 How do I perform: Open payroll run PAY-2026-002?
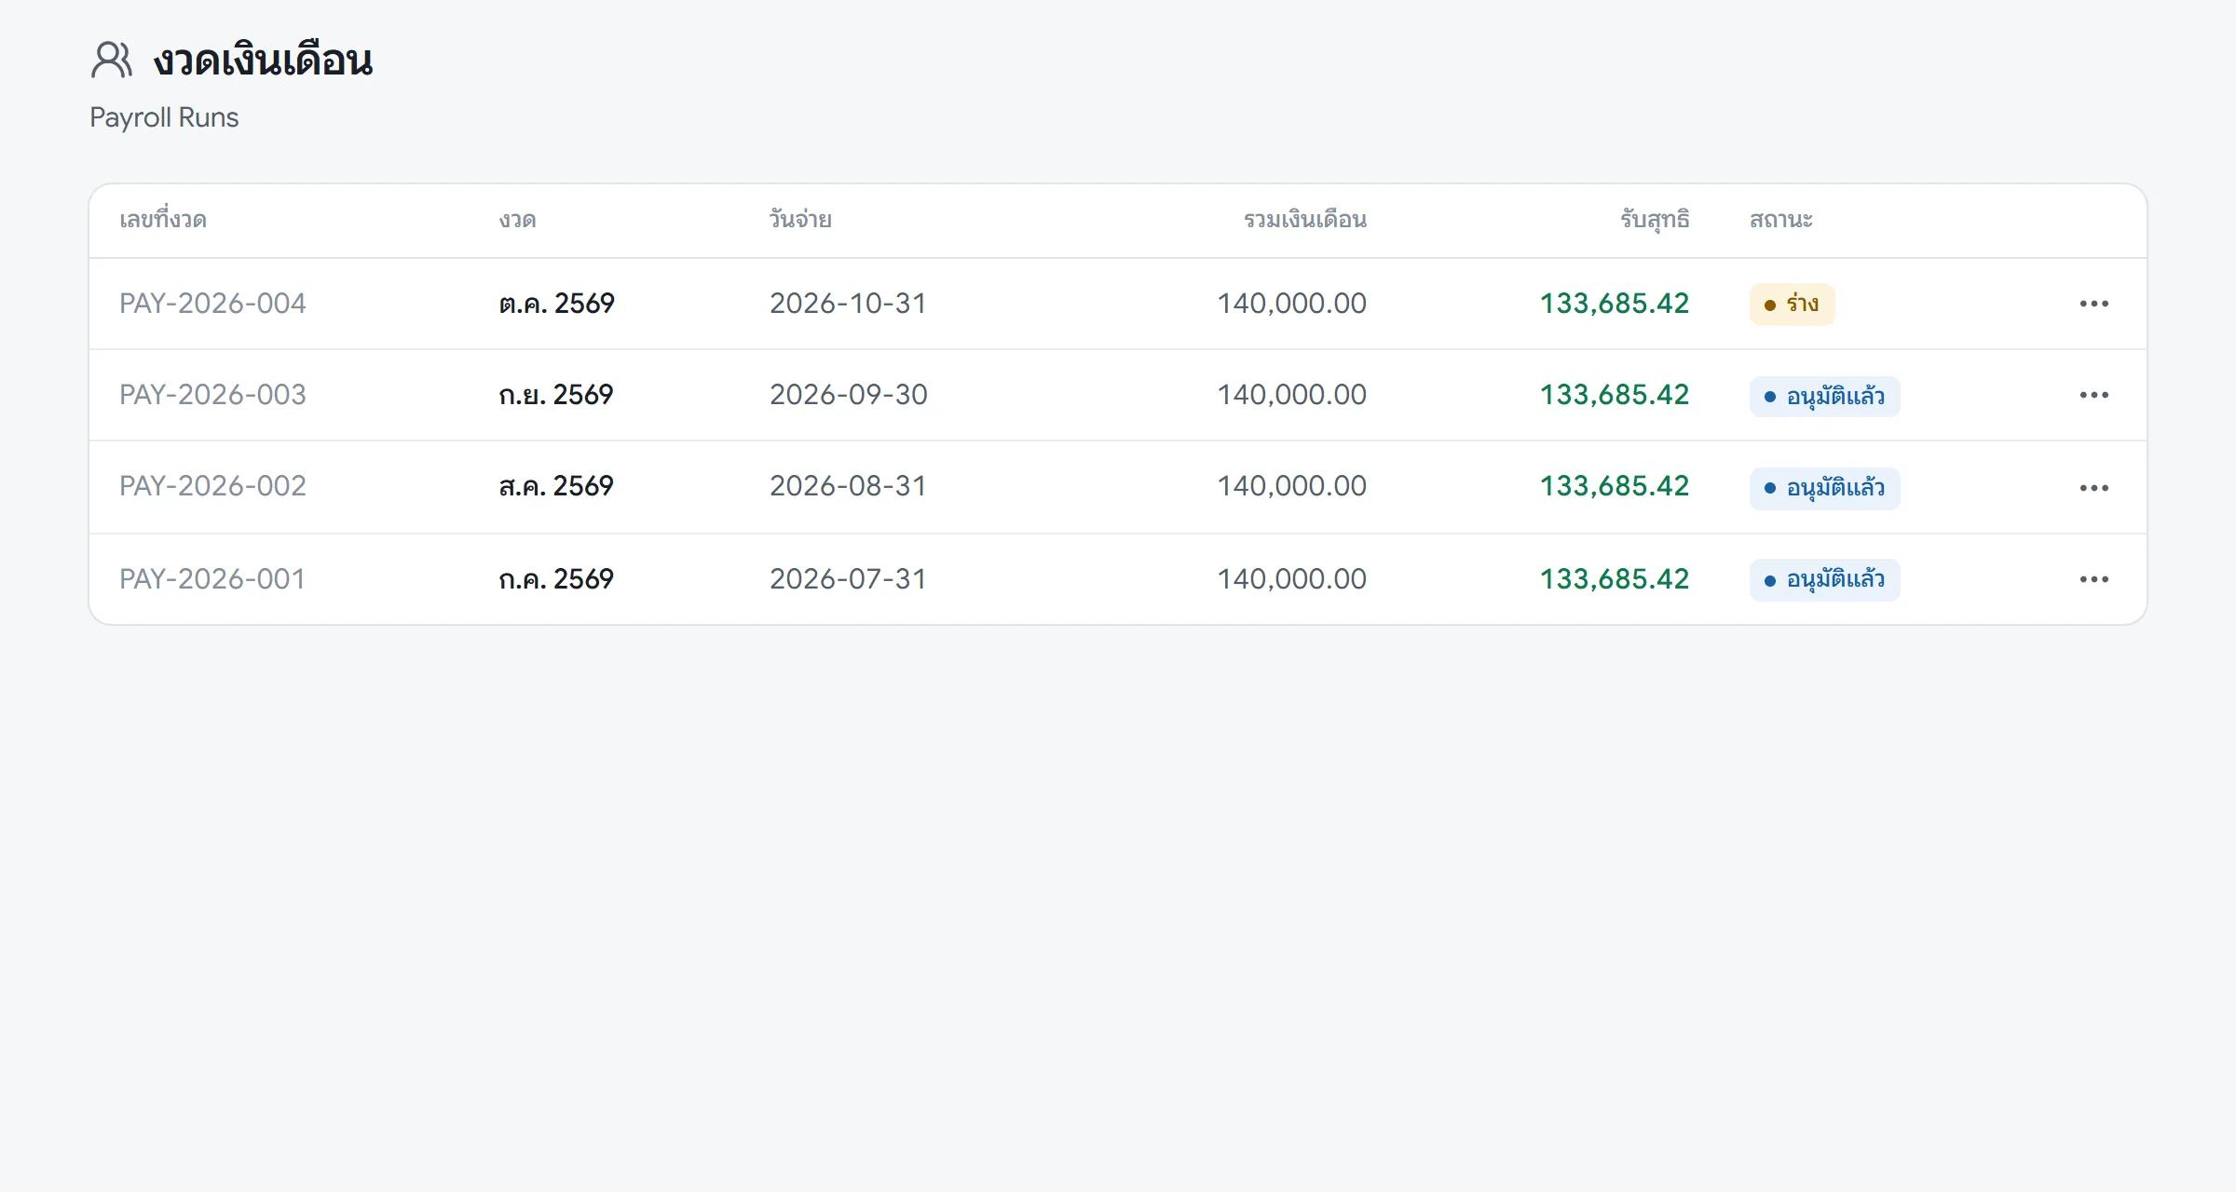212,486
